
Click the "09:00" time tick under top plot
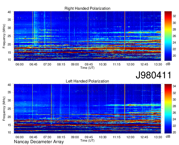[x=75, y=64]
